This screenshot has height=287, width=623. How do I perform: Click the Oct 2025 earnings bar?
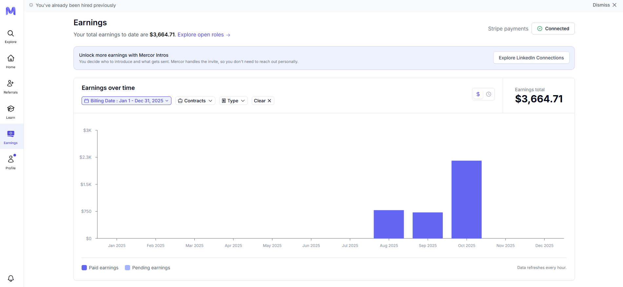(467, 199)
